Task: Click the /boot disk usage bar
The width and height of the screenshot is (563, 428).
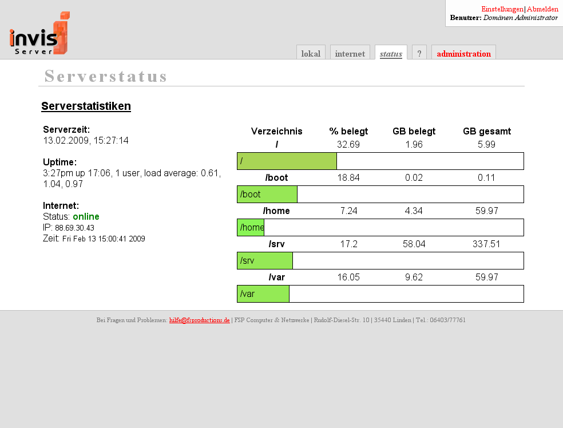Action: click(x=380, y=195)
